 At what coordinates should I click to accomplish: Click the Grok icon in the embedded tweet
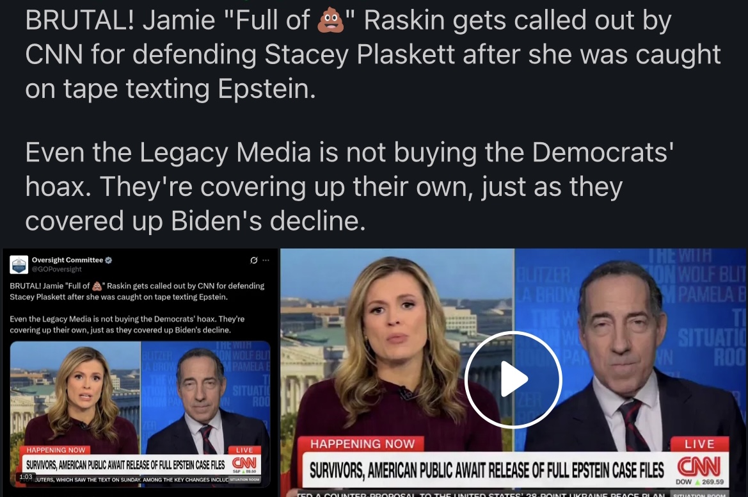coord(254,260)
